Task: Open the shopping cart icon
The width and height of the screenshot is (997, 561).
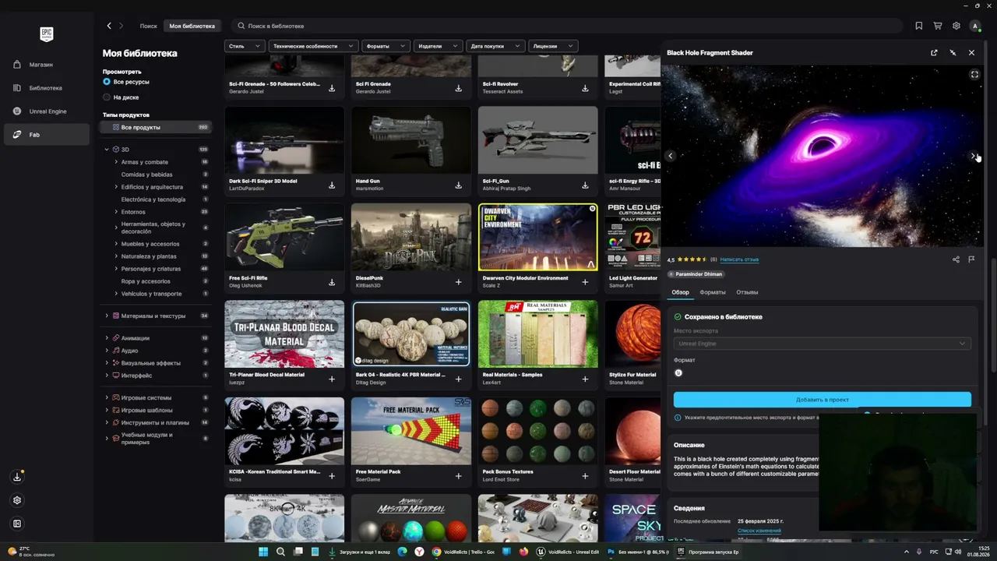Action: coord(938,26)
